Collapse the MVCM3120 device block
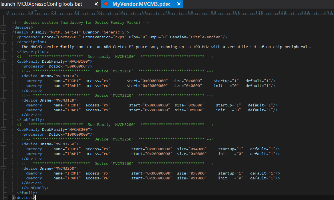 (x=3, y=100)
